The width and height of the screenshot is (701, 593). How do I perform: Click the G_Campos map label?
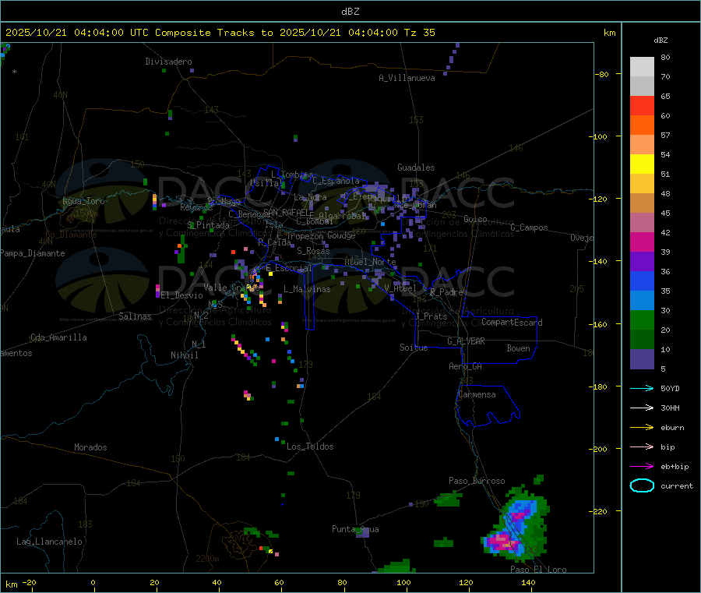coord(529,228)
